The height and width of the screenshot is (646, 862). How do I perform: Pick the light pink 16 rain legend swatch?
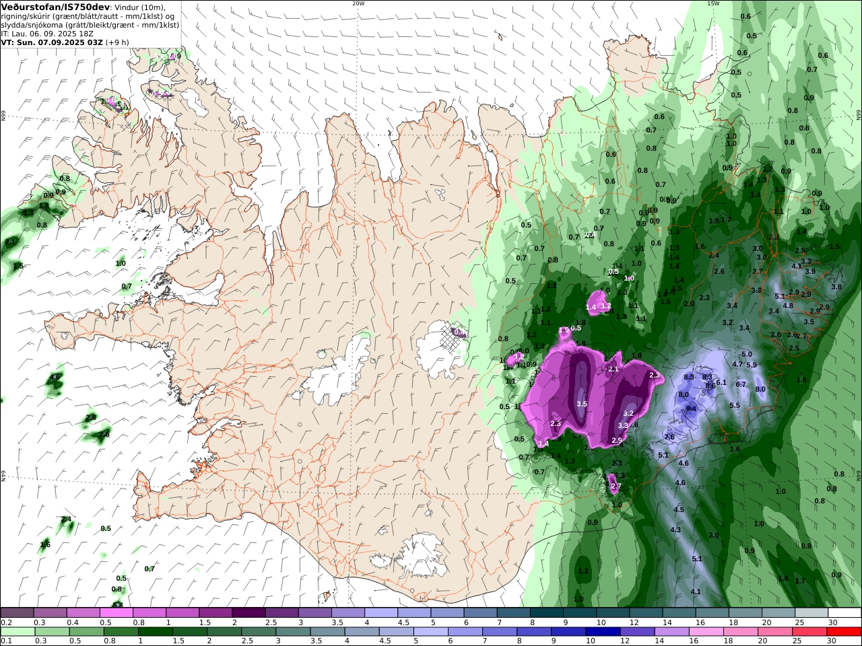[707, 632]
